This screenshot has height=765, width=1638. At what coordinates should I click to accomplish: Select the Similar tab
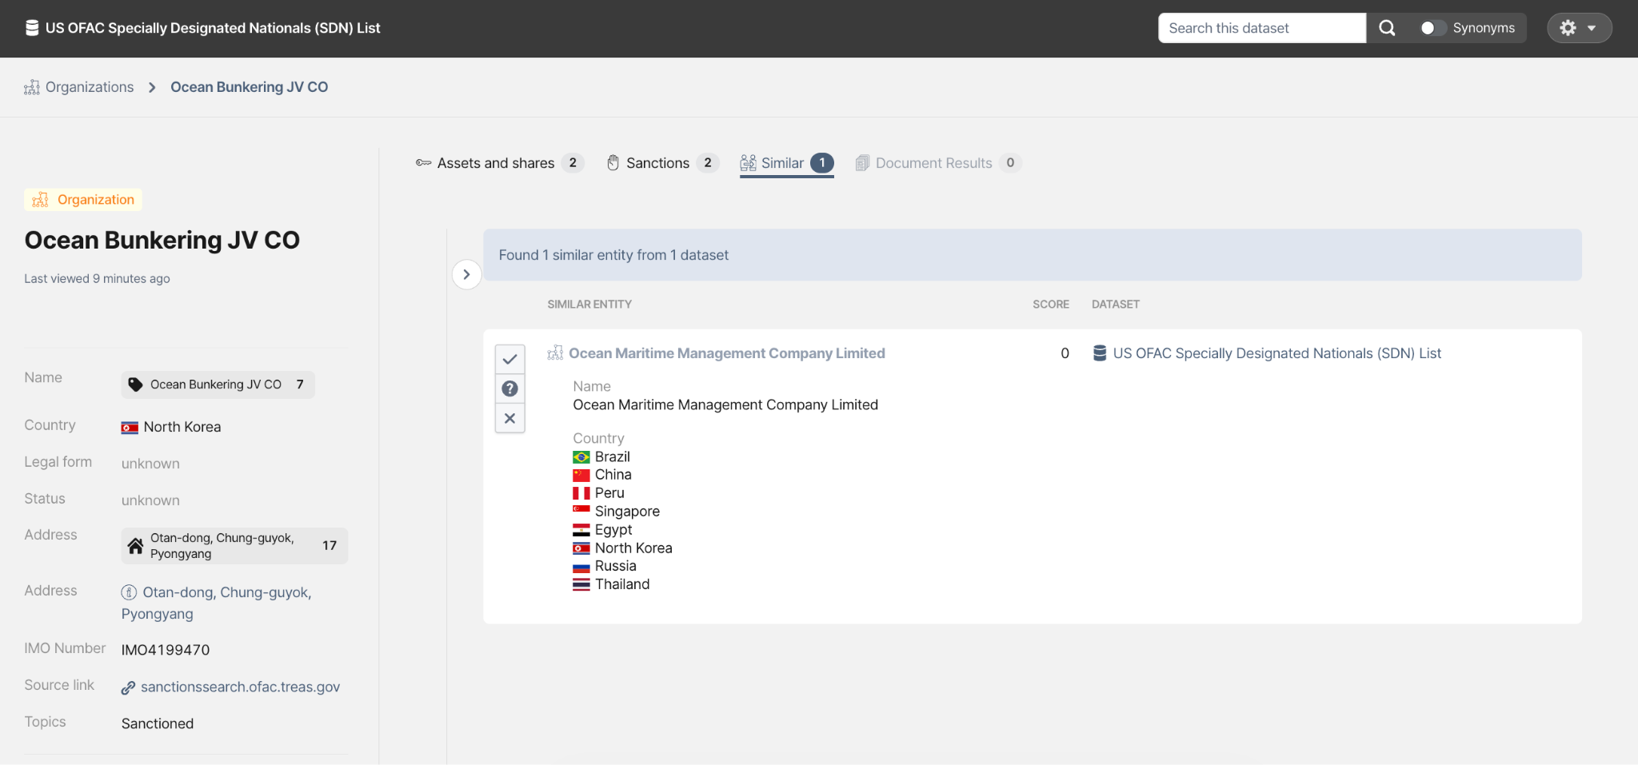point(787,163)
